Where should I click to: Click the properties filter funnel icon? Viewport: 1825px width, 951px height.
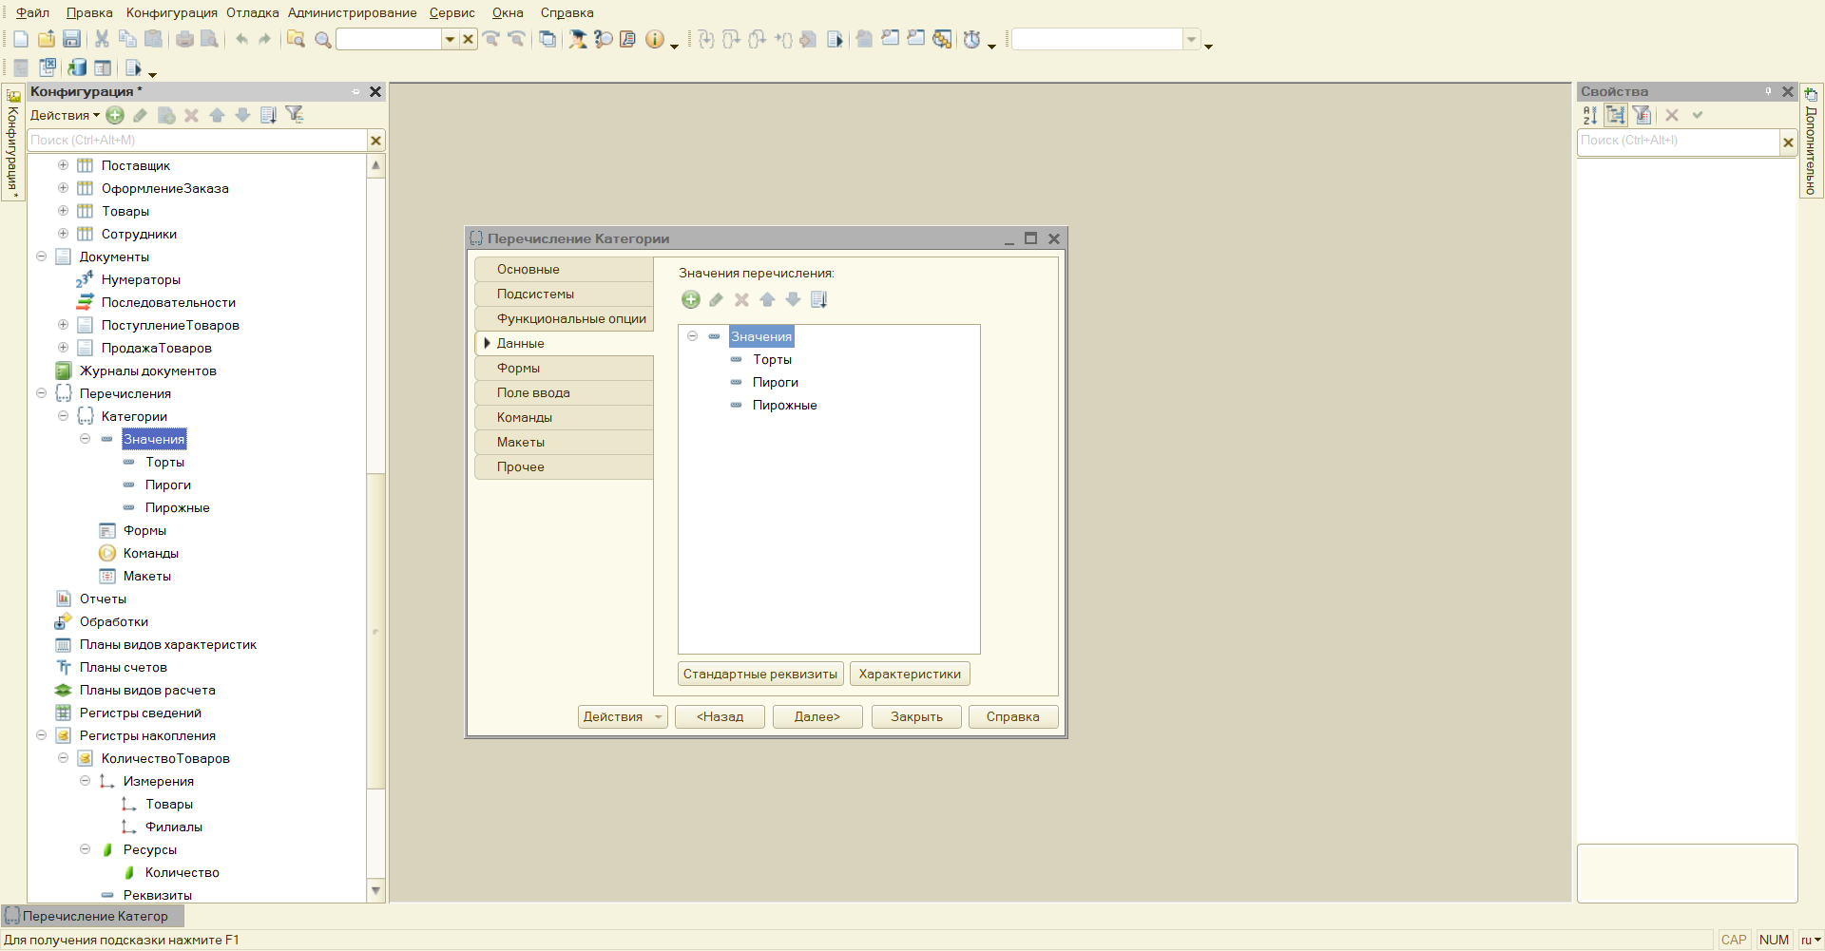pyautogui.click(x=1642, y=115)
